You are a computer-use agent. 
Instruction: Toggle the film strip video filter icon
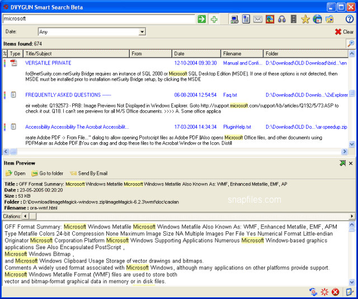(294, 19)
